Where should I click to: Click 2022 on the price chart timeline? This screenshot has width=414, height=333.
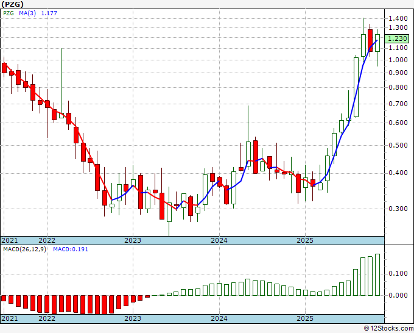tap(47, 240)
